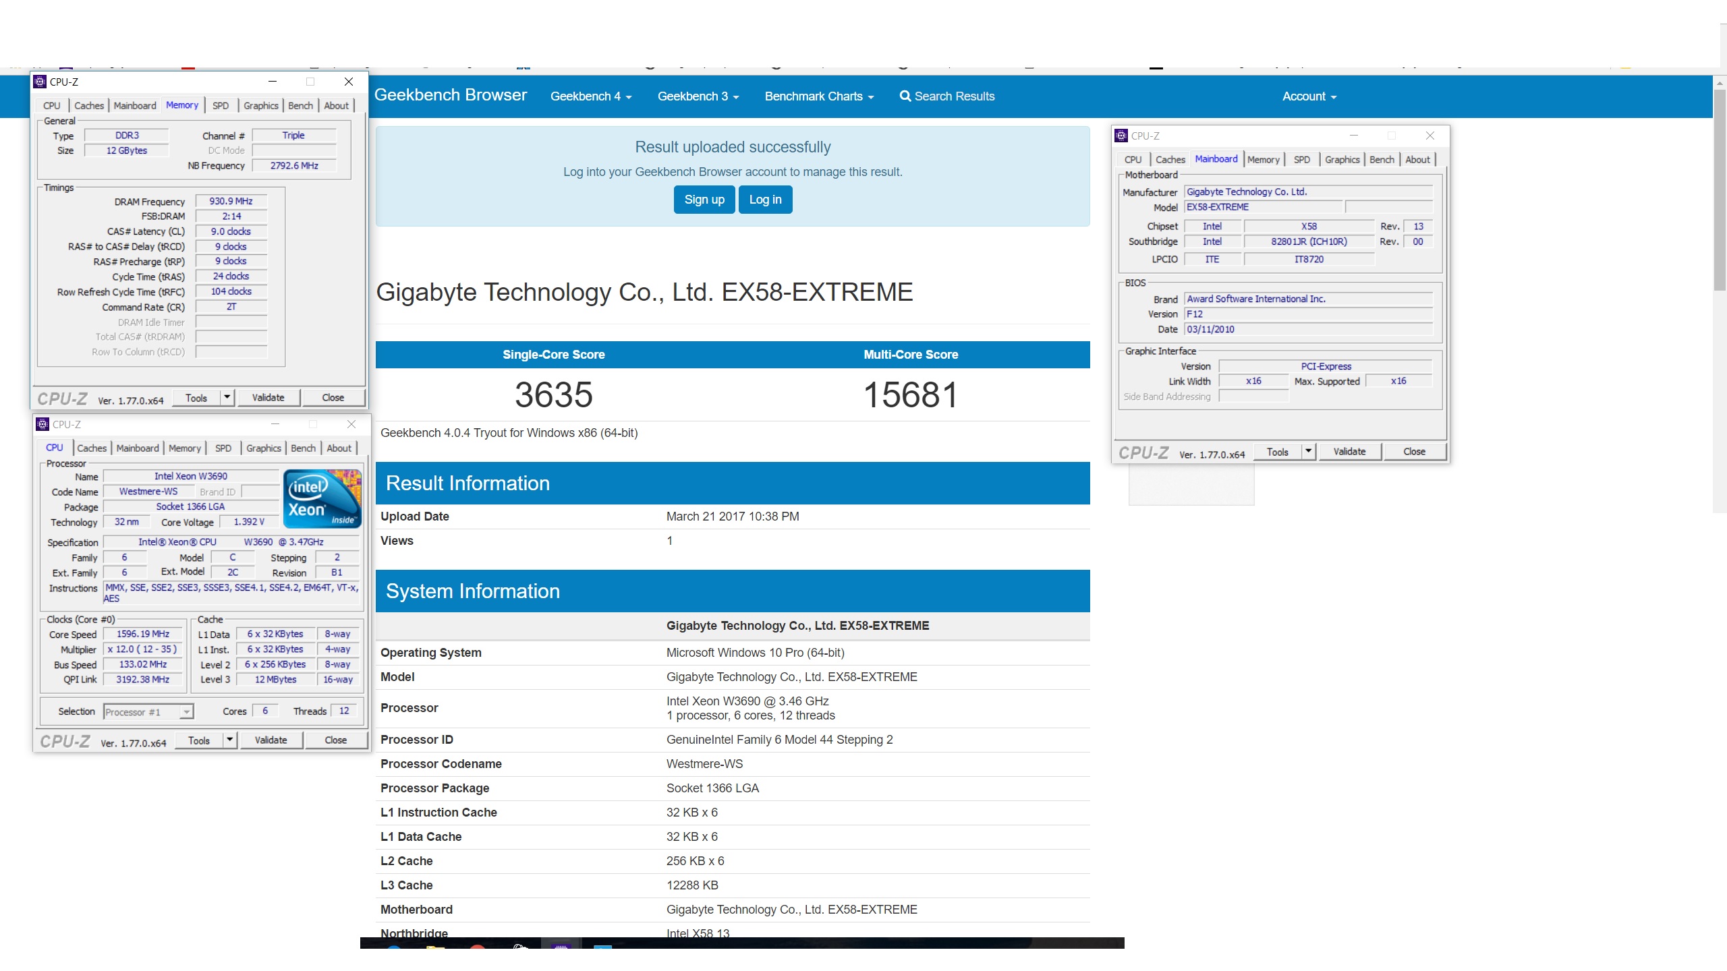The image size is (1727, 971).
Task: Click the Core Speed value 1596.19 MHz
Action: [x=143, y=634]
